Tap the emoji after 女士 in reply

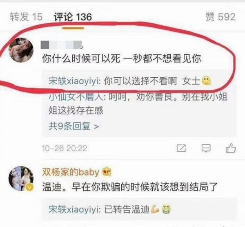[x=206, y=81]
